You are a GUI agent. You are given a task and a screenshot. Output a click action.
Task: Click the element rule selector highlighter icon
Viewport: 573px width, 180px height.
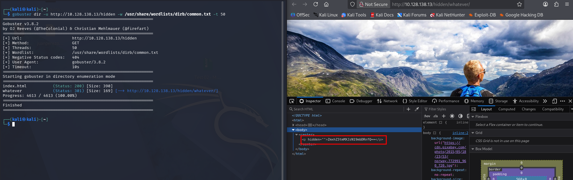point(440,122)
